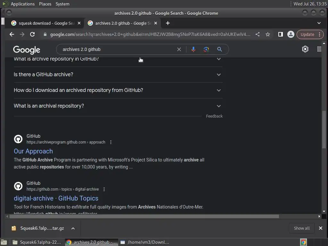Screen dimensions: 328x246
Task: Open digital-archive · GitHub Topics link
Action: (x=56, y=198)
